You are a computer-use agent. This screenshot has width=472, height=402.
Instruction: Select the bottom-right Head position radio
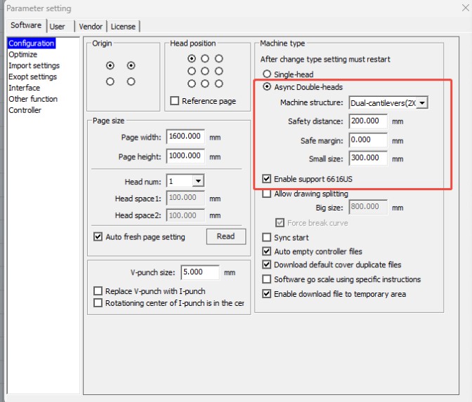[219, 83]
